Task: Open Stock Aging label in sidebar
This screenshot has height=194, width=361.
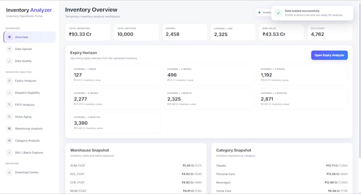Action: [x=23, y=117]
